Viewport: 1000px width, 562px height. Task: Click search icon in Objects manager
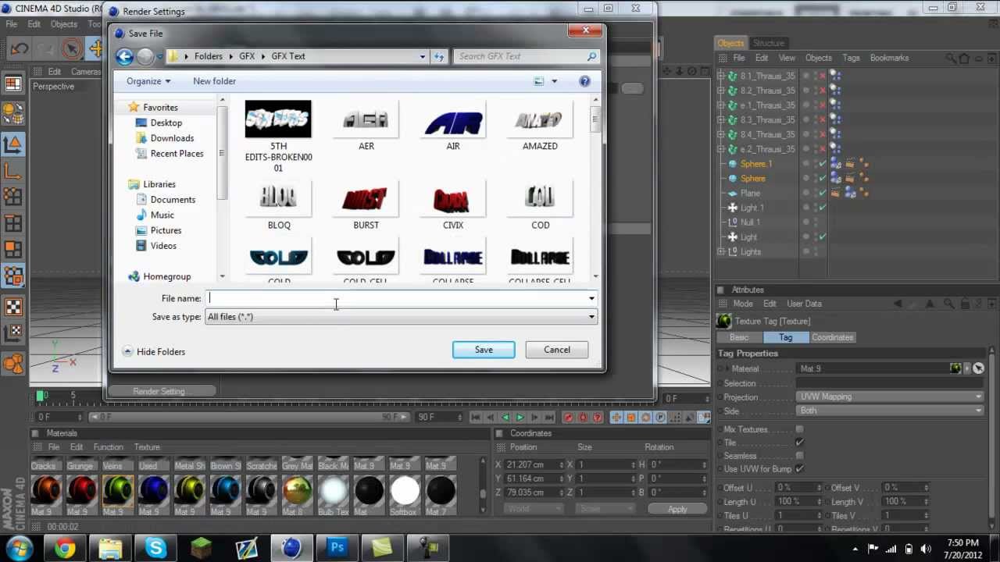coord(950,58)
